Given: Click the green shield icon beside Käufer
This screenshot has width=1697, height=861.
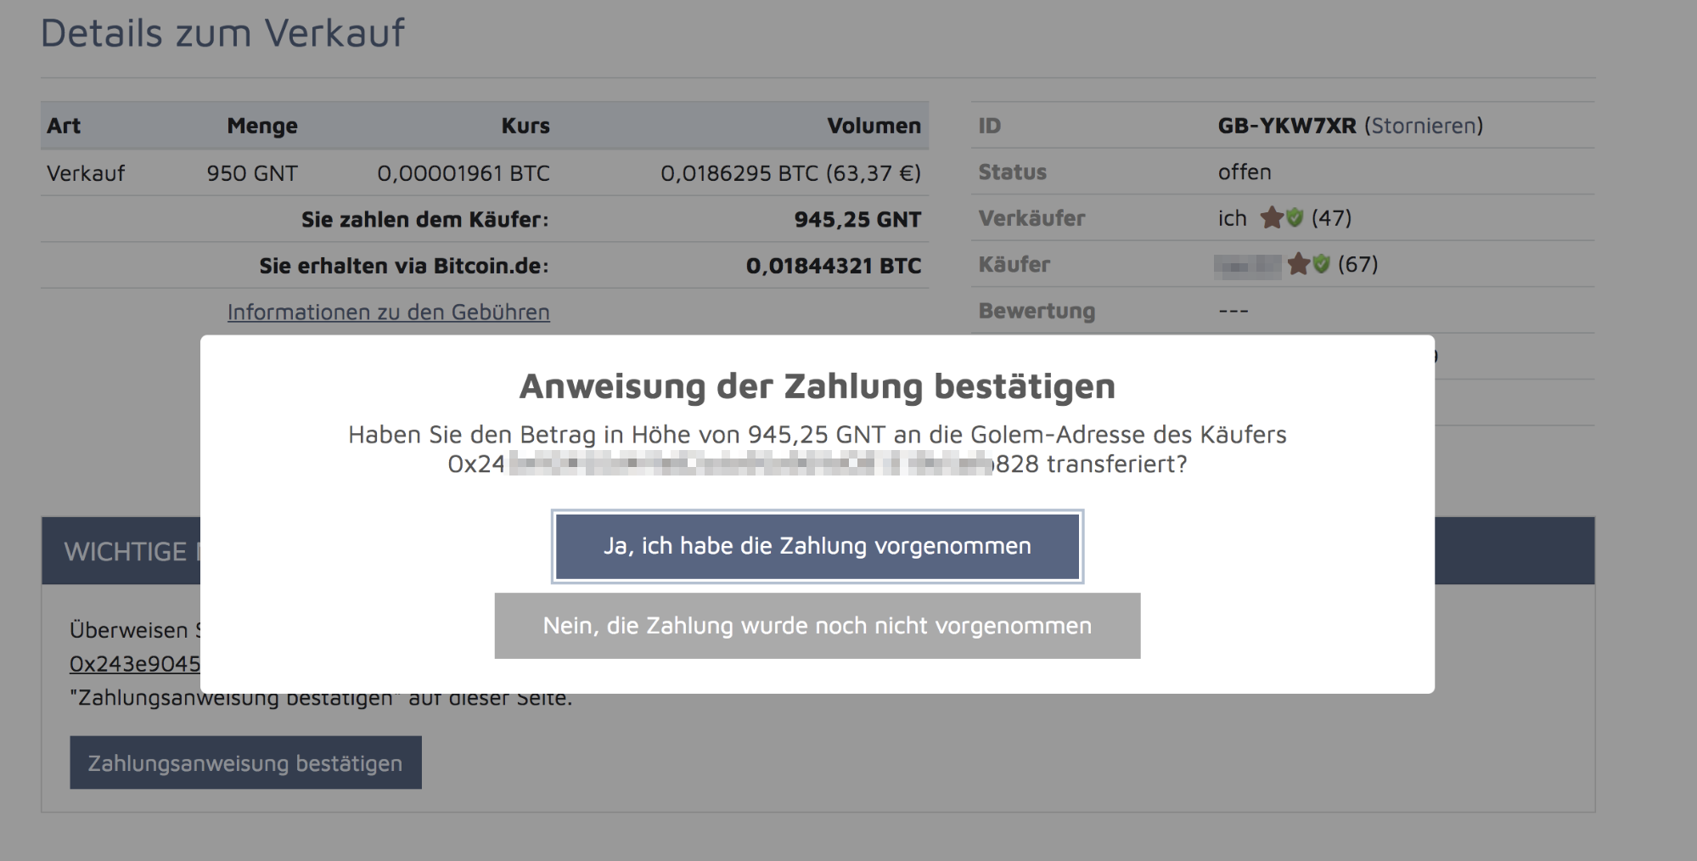Looking at the screenshot, I should 1322,264.
